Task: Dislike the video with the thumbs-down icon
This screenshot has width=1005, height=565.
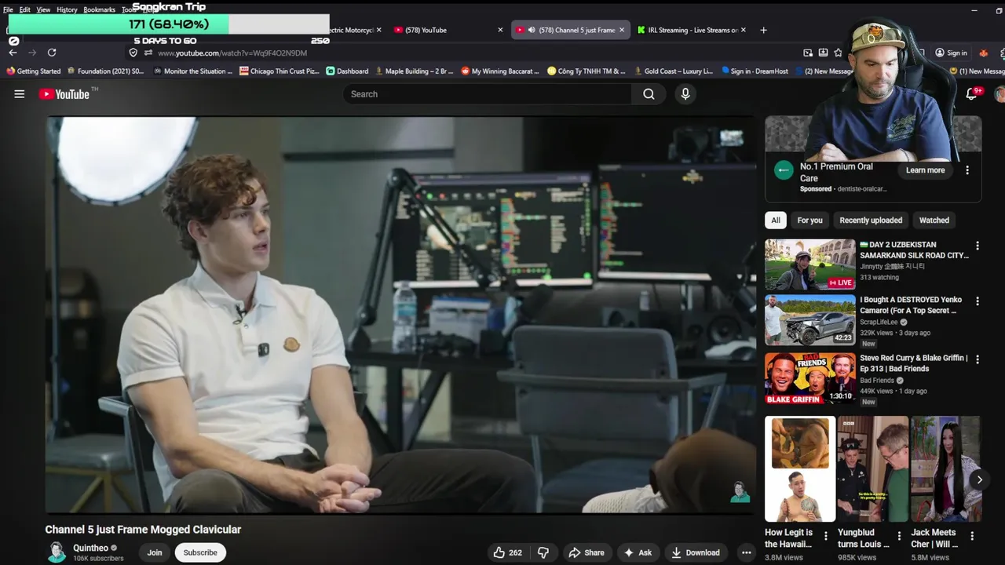Action: (543, 552)
